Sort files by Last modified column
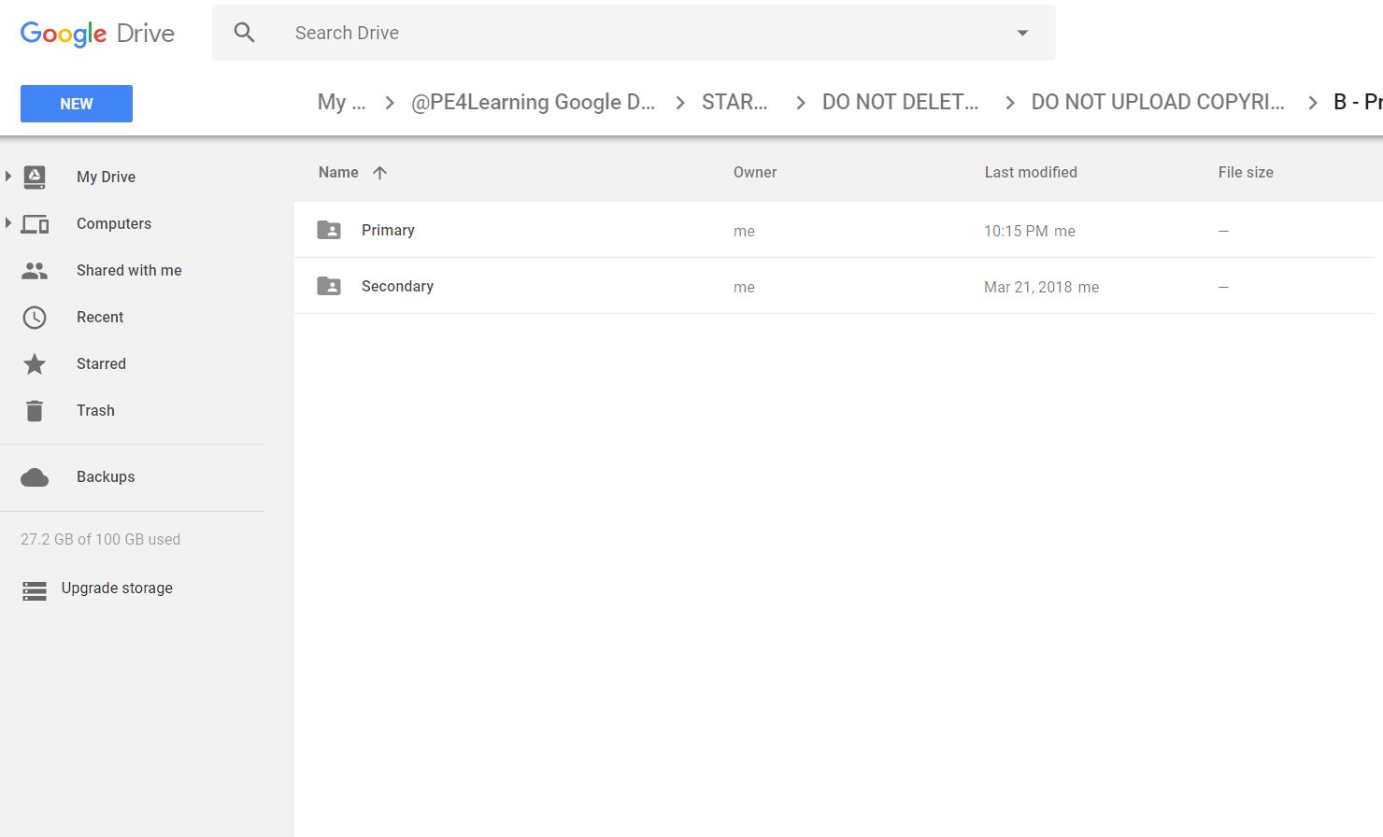 pos(1030,172)
